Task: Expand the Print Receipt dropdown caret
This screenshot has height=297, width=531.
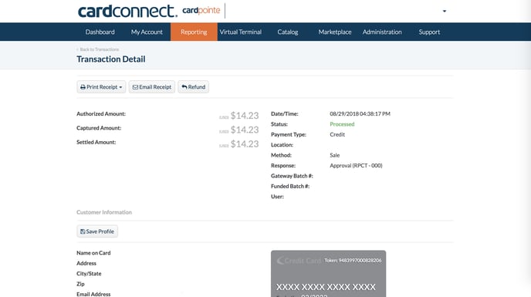Action: [120, 87]
